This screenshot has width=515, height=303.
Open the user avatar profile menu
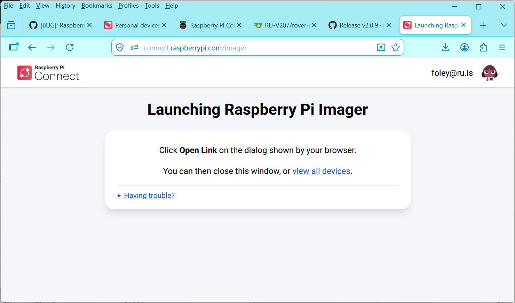click(490, 73)
